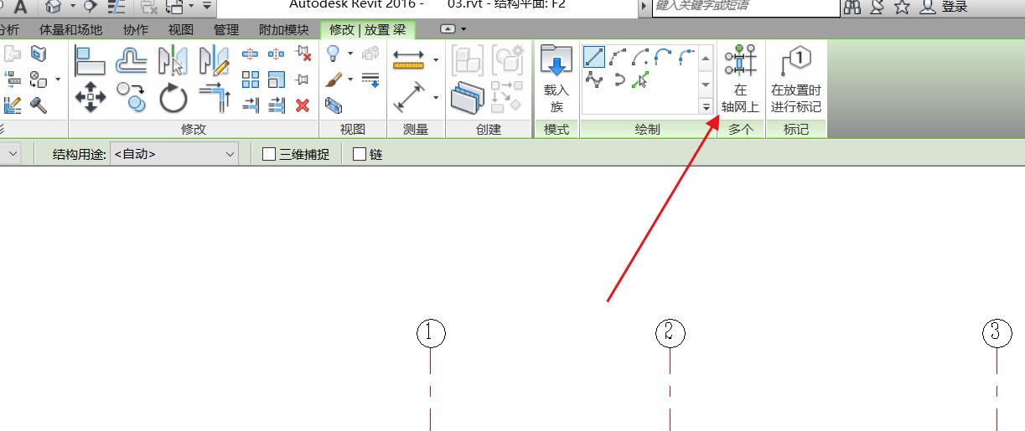Select Trim/Extend Single Element tool

[251, 105]
